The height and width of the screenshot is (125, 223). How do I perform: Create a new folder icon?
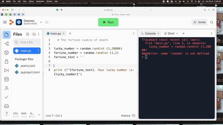pos(34,34)
